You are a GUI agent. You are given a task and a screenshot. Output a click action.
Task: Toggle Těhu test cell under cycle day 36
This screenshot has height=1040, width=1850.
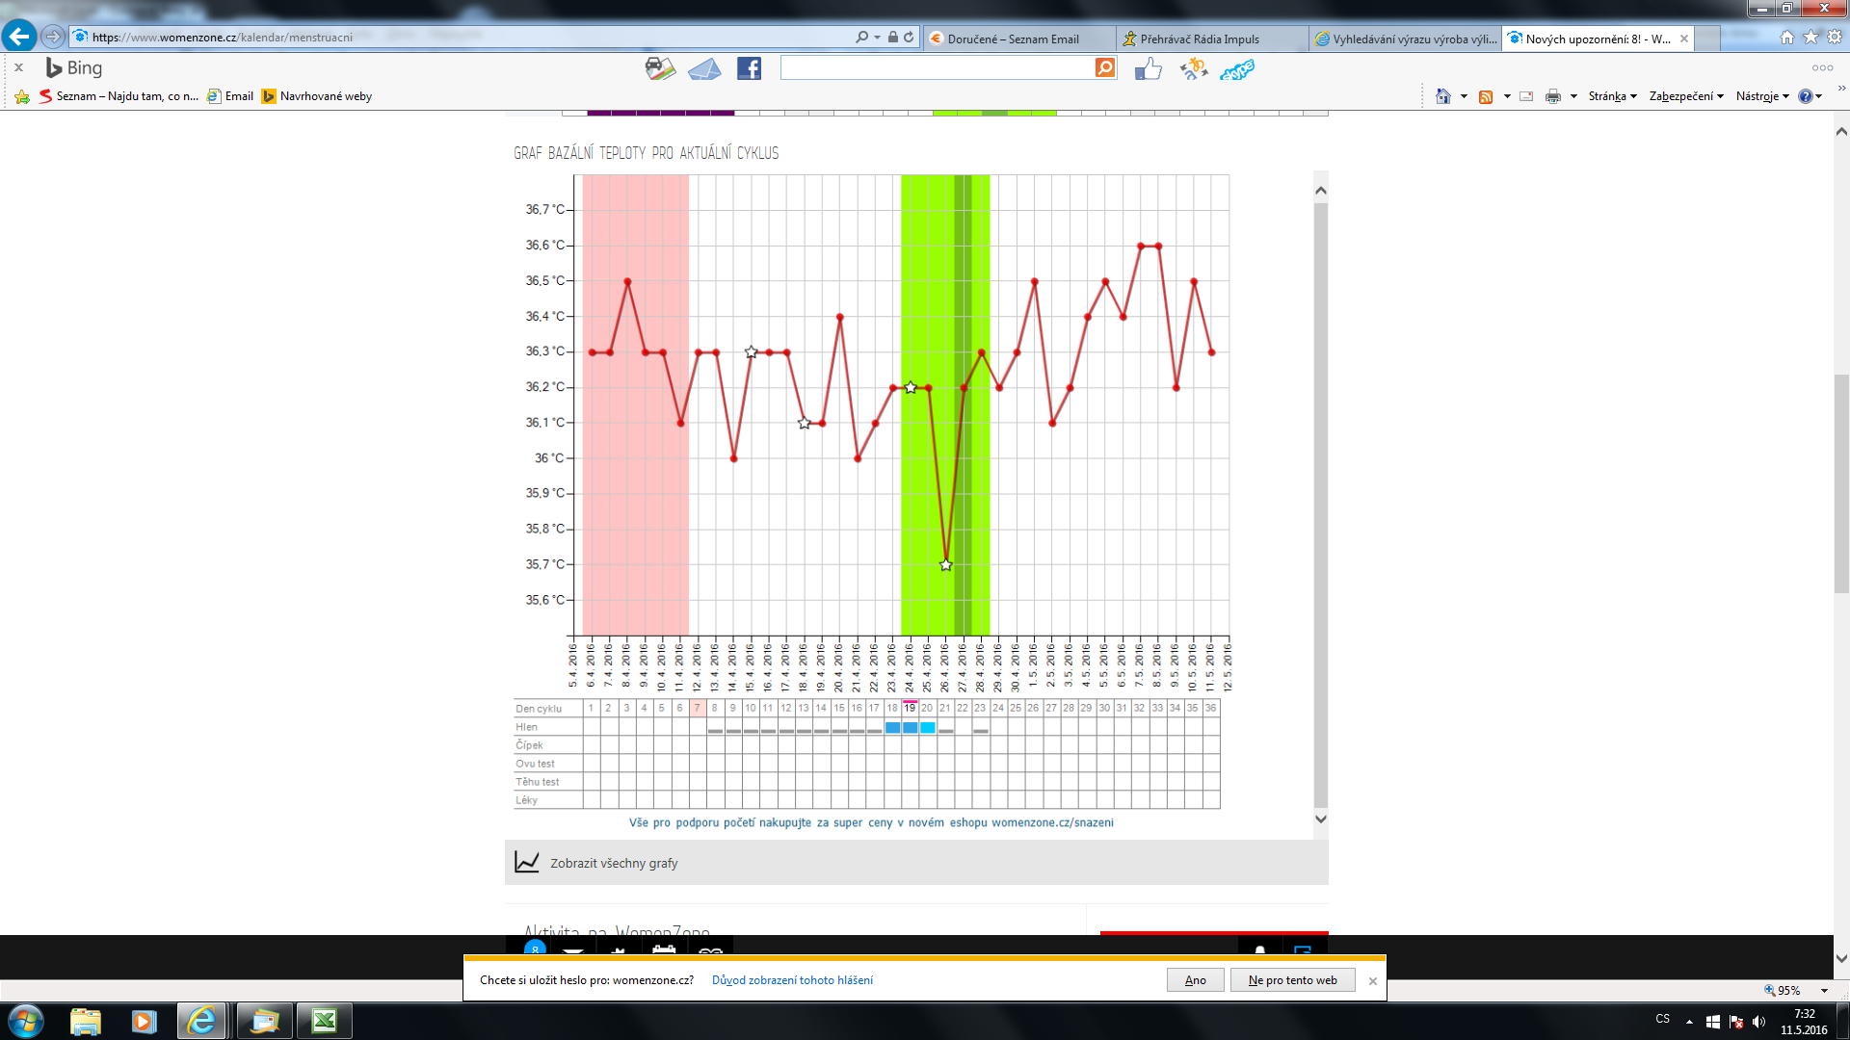[1210, 782]
